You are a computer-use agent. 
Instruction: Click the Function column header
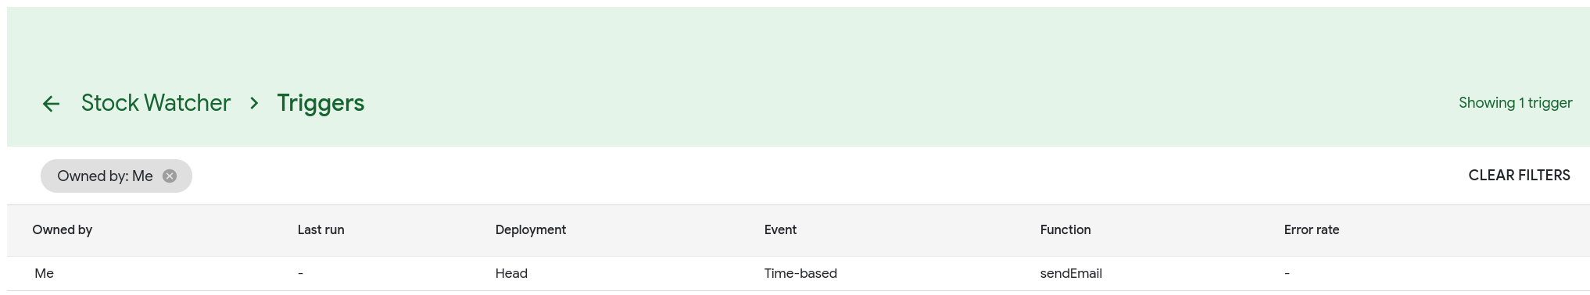point(1065,230)
